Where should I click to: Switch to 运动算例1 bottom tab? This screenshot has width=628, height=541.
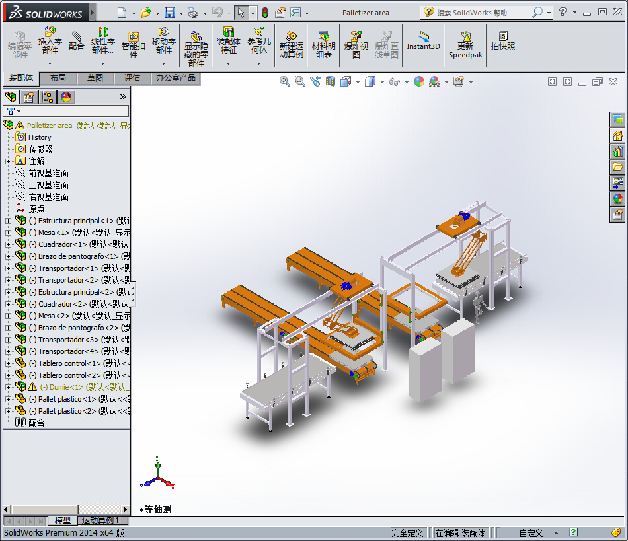102,521
